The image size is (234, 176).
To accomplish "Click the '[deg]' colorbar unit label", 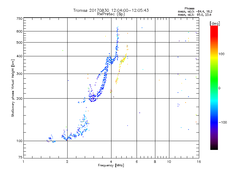I will [215, 23].
